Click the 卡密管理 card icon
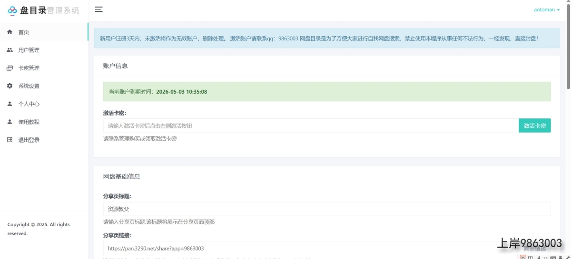The width and height of the screenshot is (571, 259). pyautogui.click(x=10, y=68)
